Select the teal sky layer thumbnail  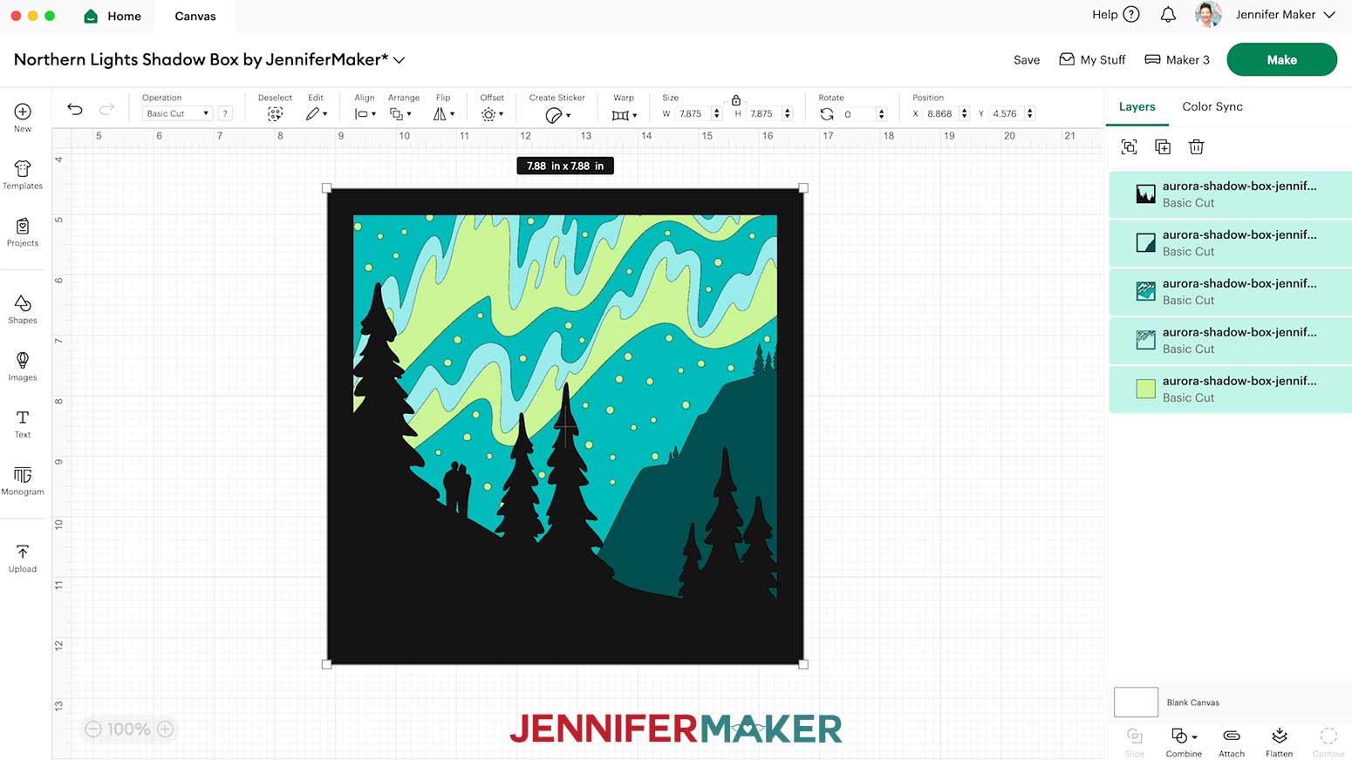click(1146, 291)
